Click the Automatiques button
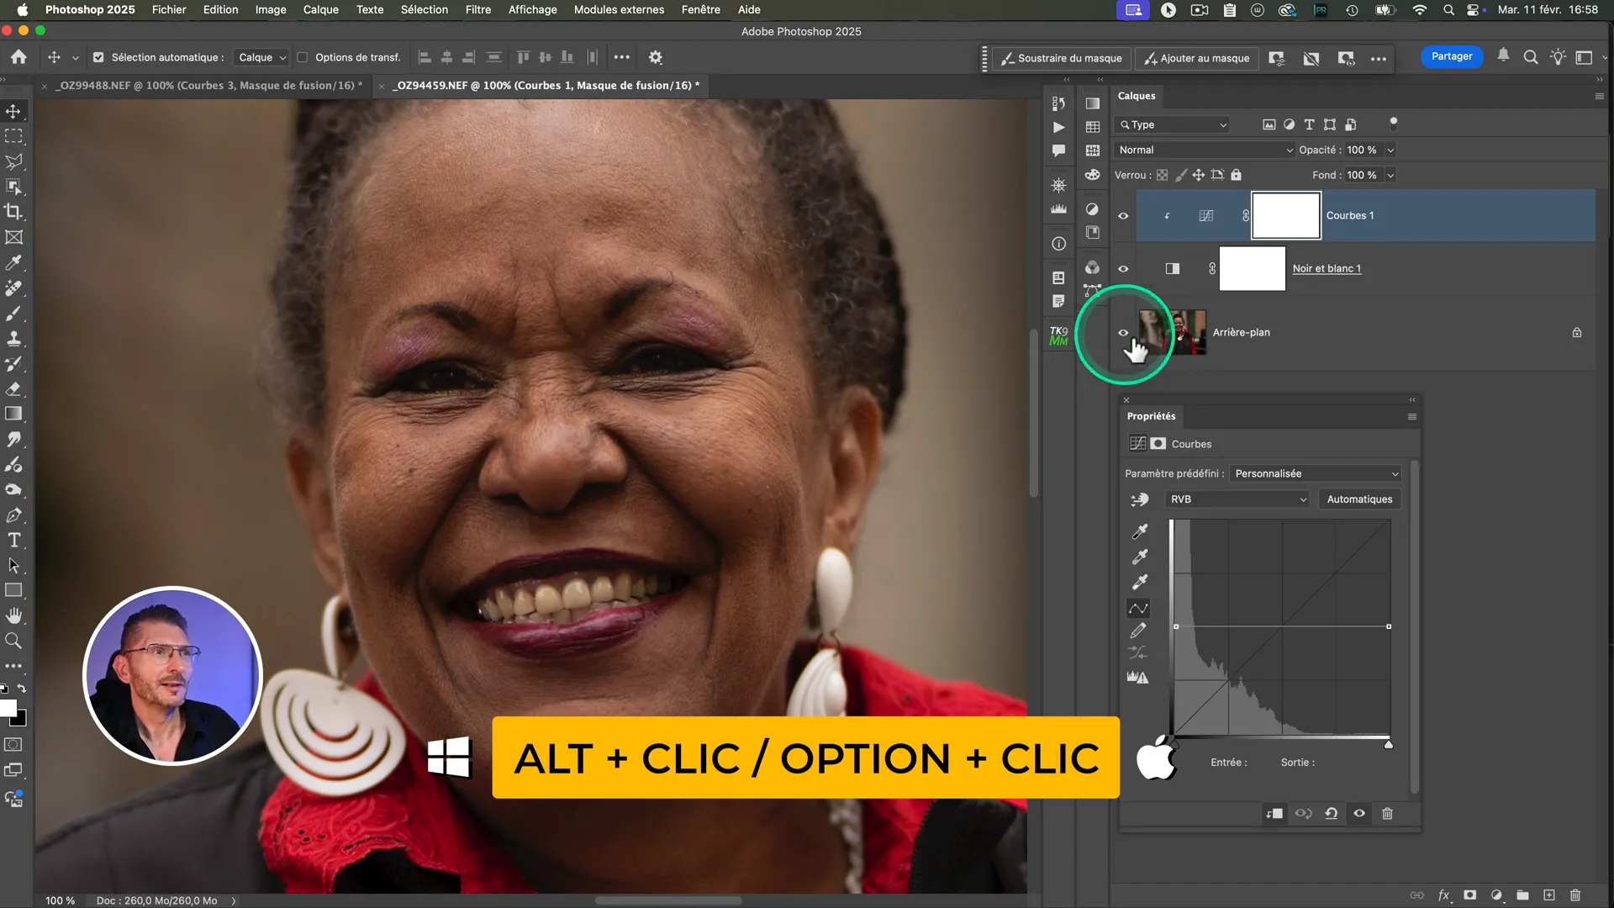1614x908 pixels. click(x=1358, y=499)
